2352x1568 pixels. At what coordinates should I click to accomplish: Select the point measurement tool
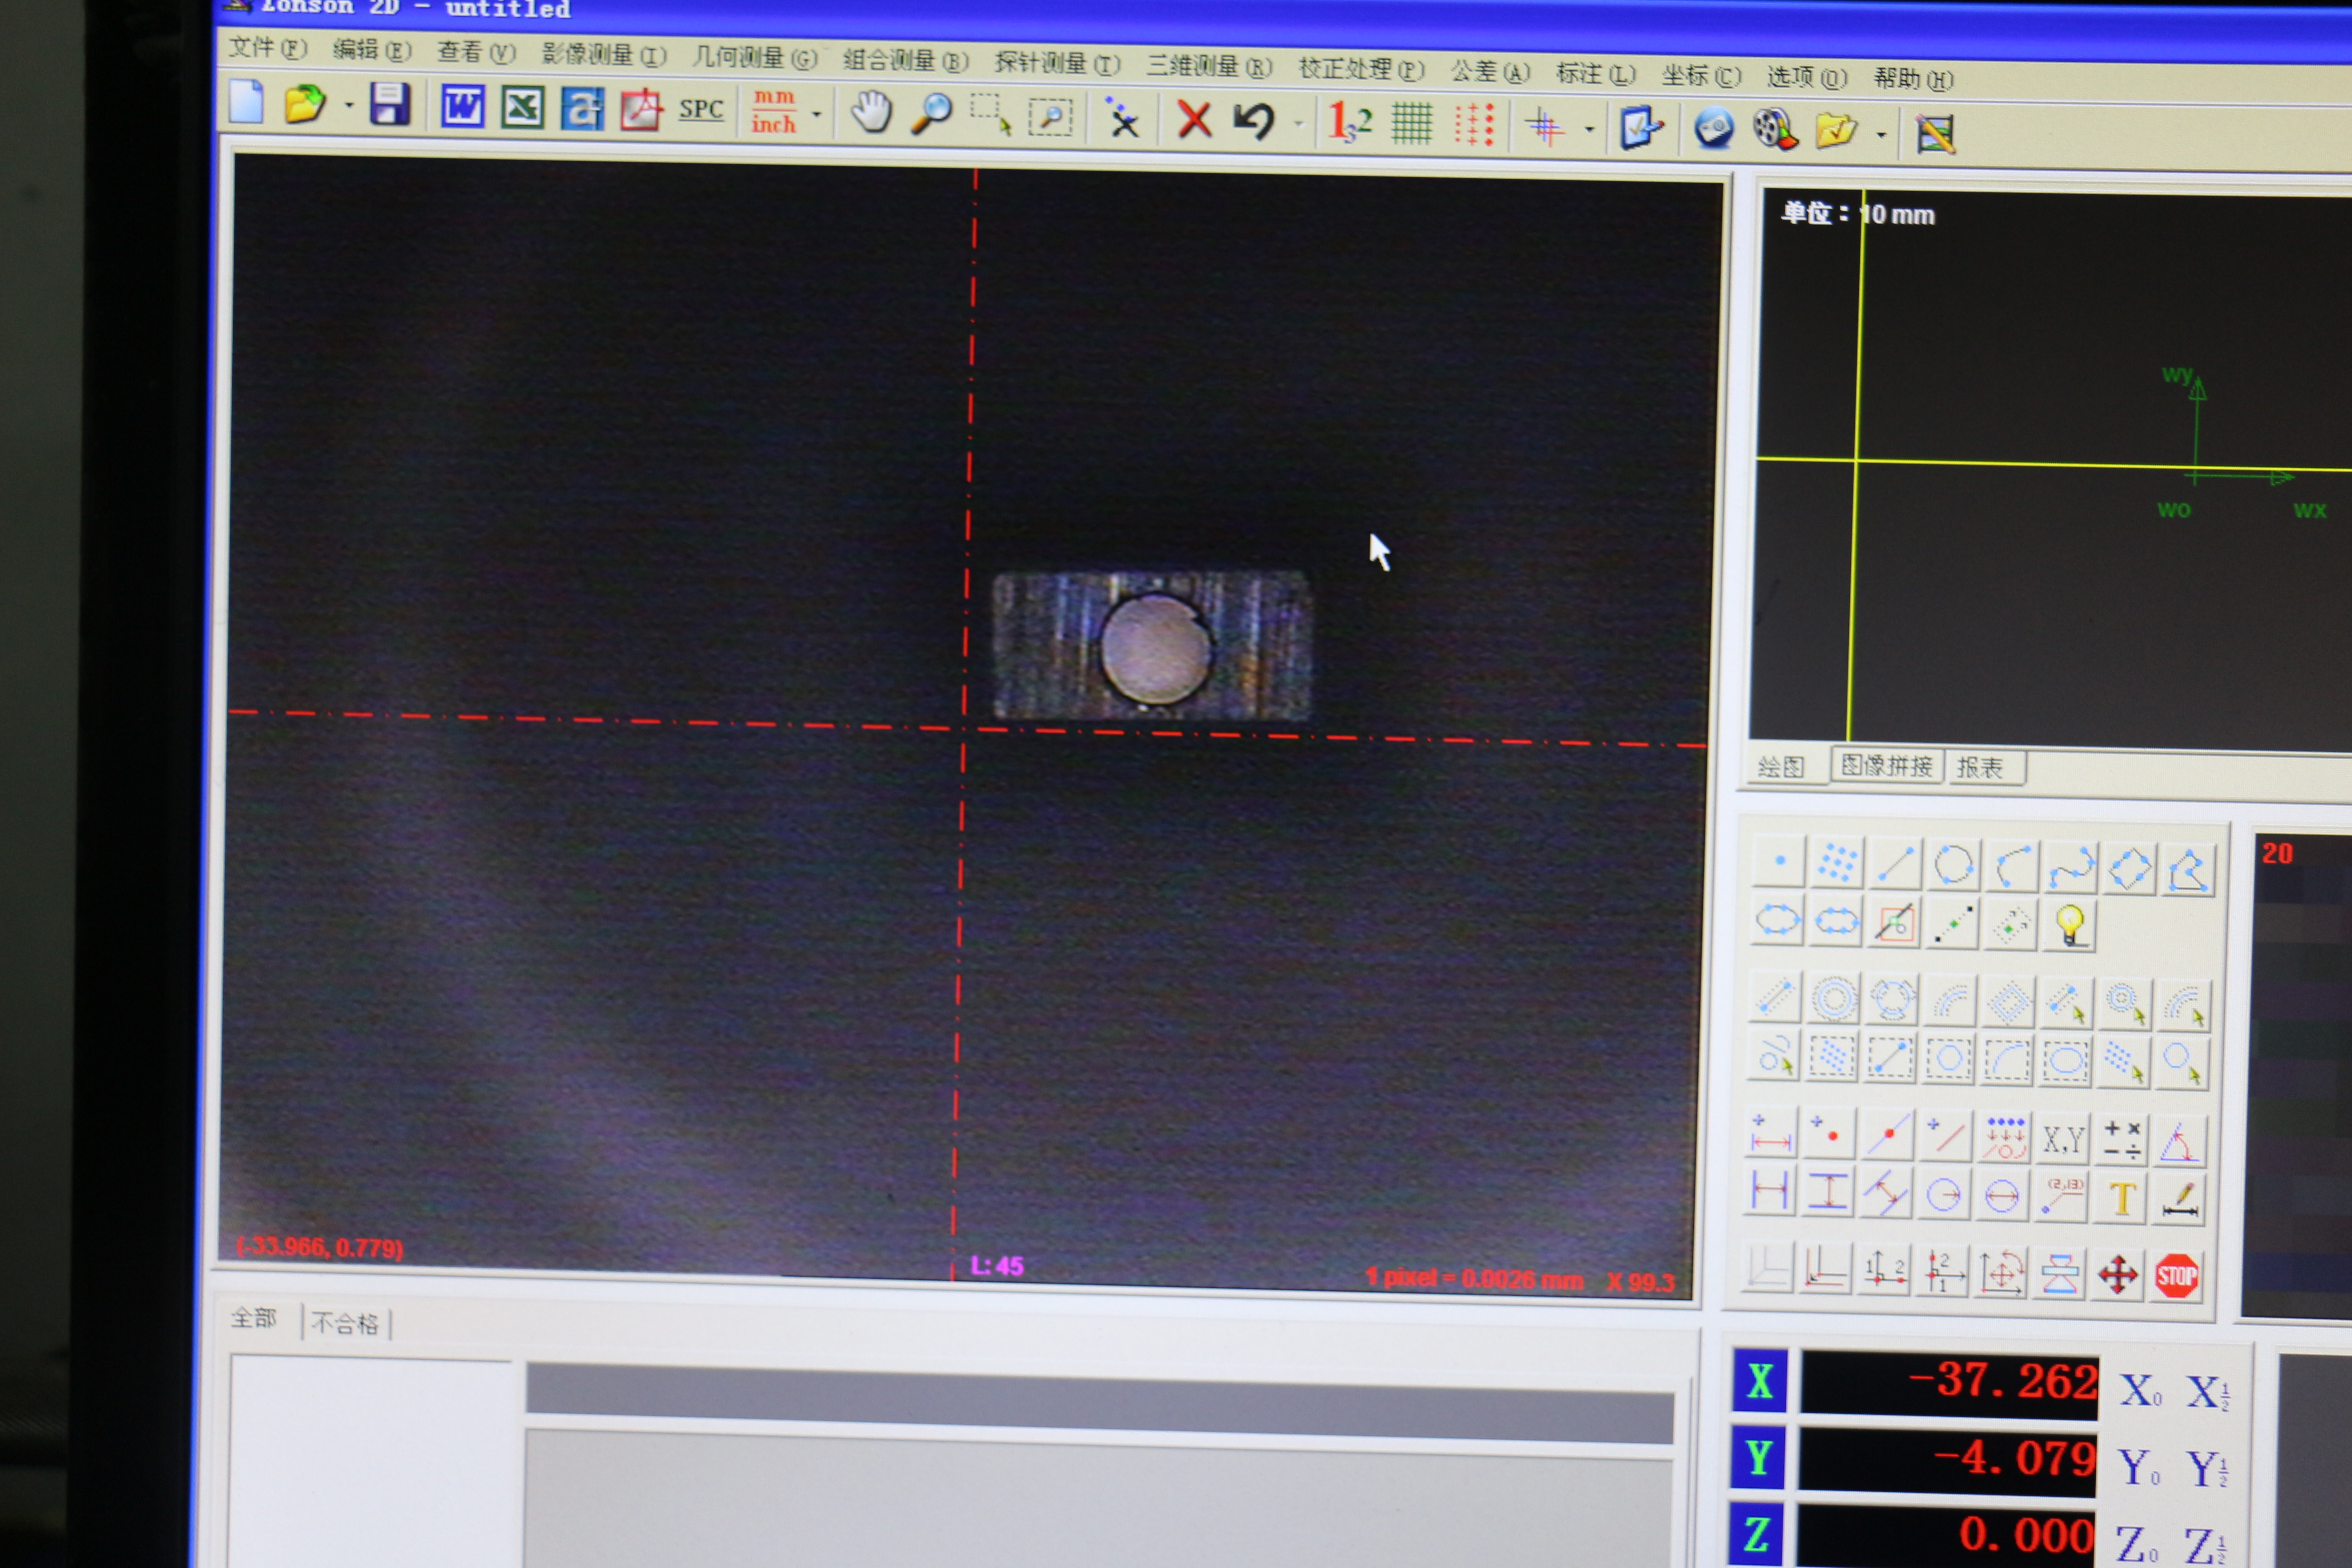[x=1780, y=861]
